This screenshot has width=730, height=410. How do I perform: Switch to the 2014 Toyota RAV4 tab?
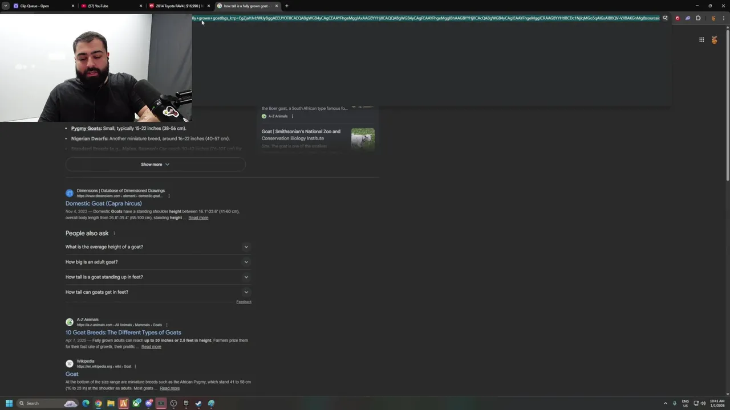pyautogui.click(x=180, y=6)
